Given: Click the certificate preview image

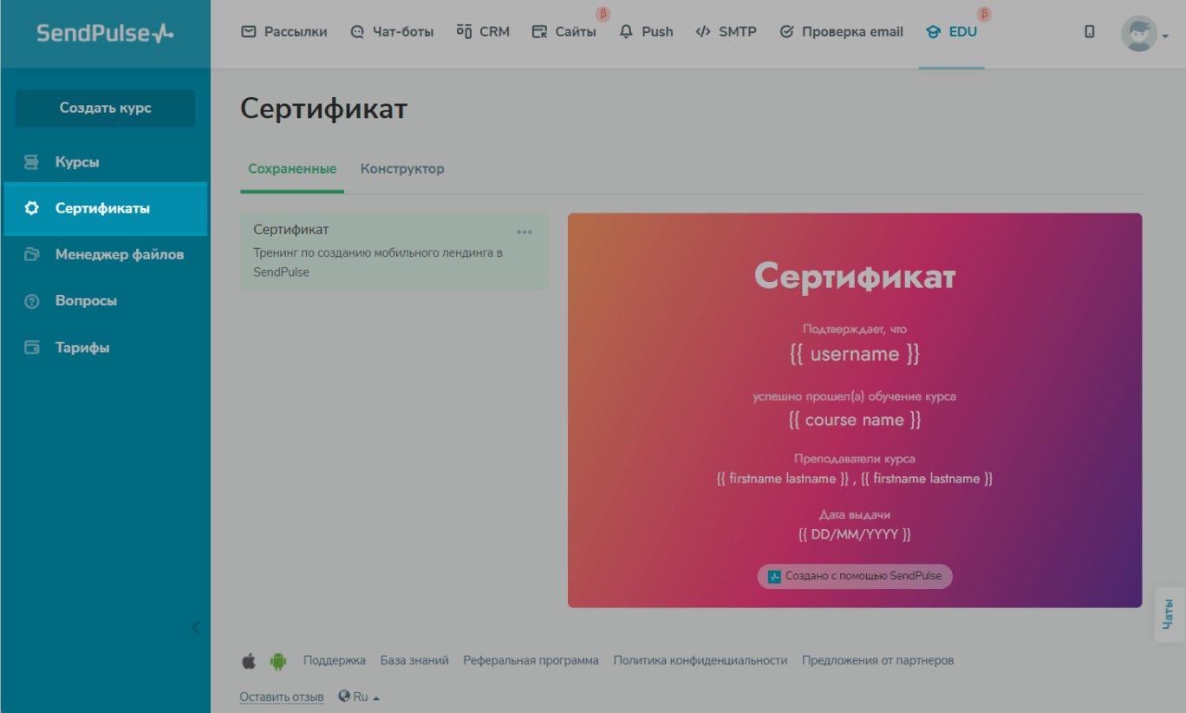Looking at the screenshot, I should (855, 410).
